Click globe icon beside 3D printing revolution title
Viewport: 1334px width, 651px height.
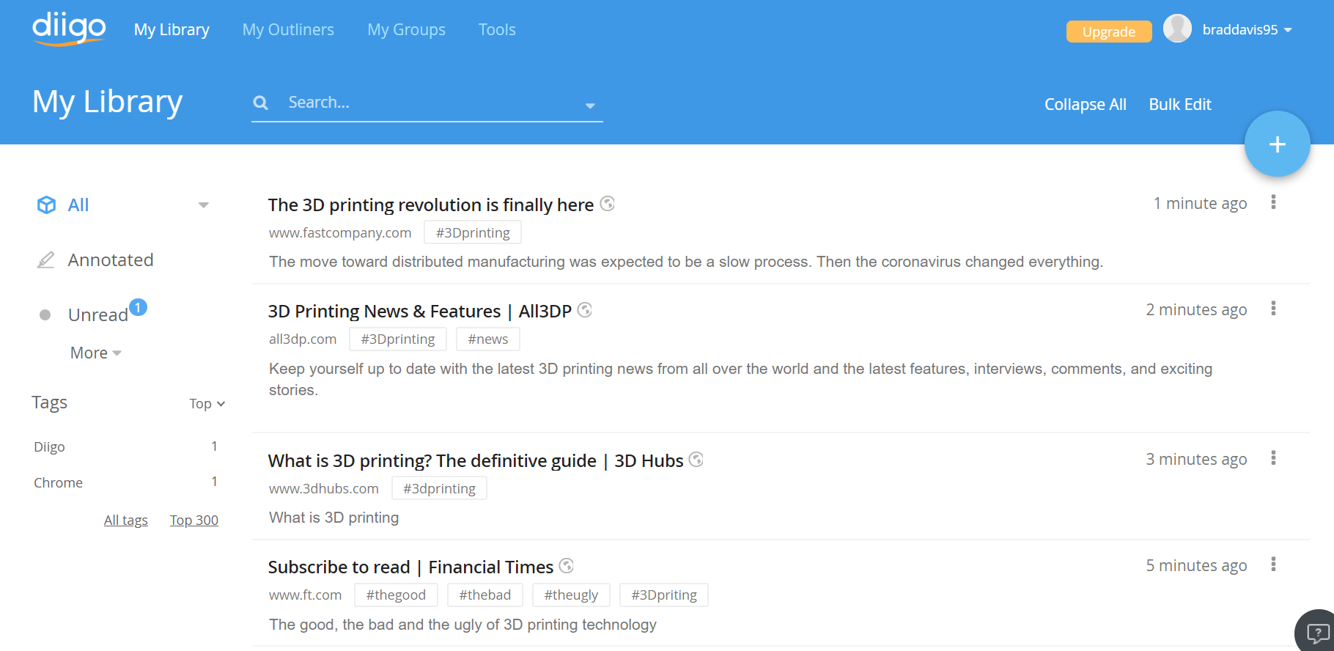pyautogui.click(x=607, y=204)
